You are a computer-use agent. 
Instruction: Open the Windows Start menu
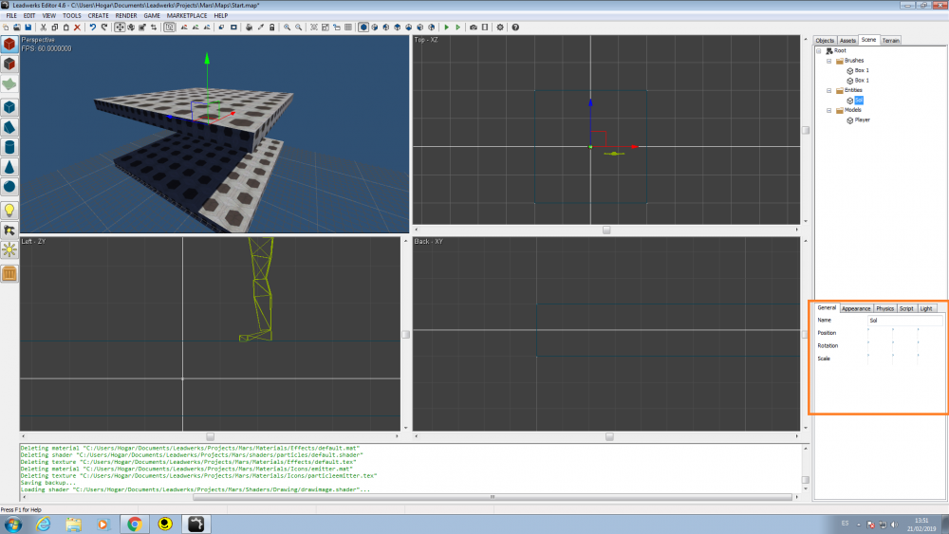tap(12, 524)
